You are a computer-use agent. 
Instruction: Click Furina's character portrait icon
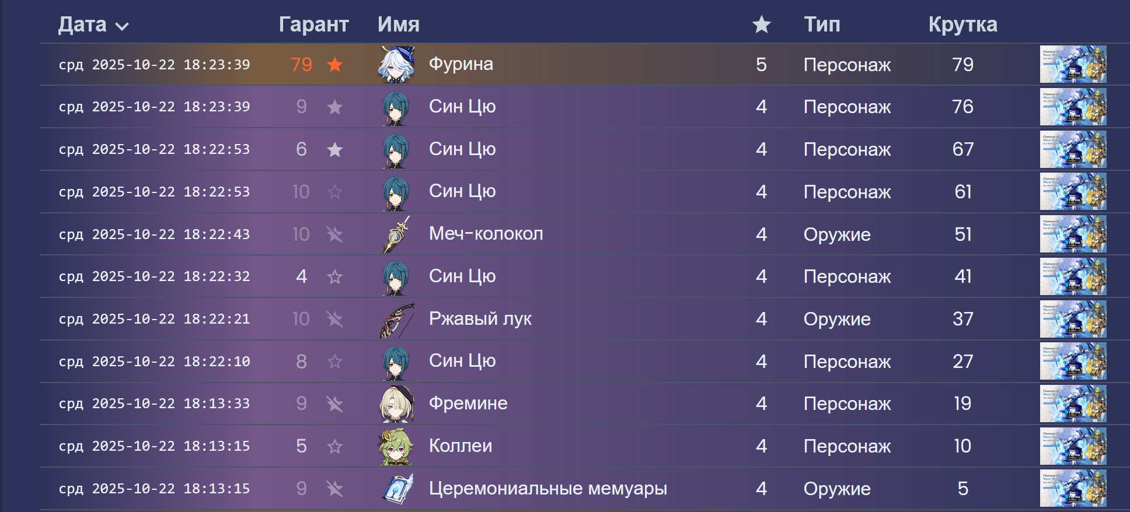coord(397,64)
